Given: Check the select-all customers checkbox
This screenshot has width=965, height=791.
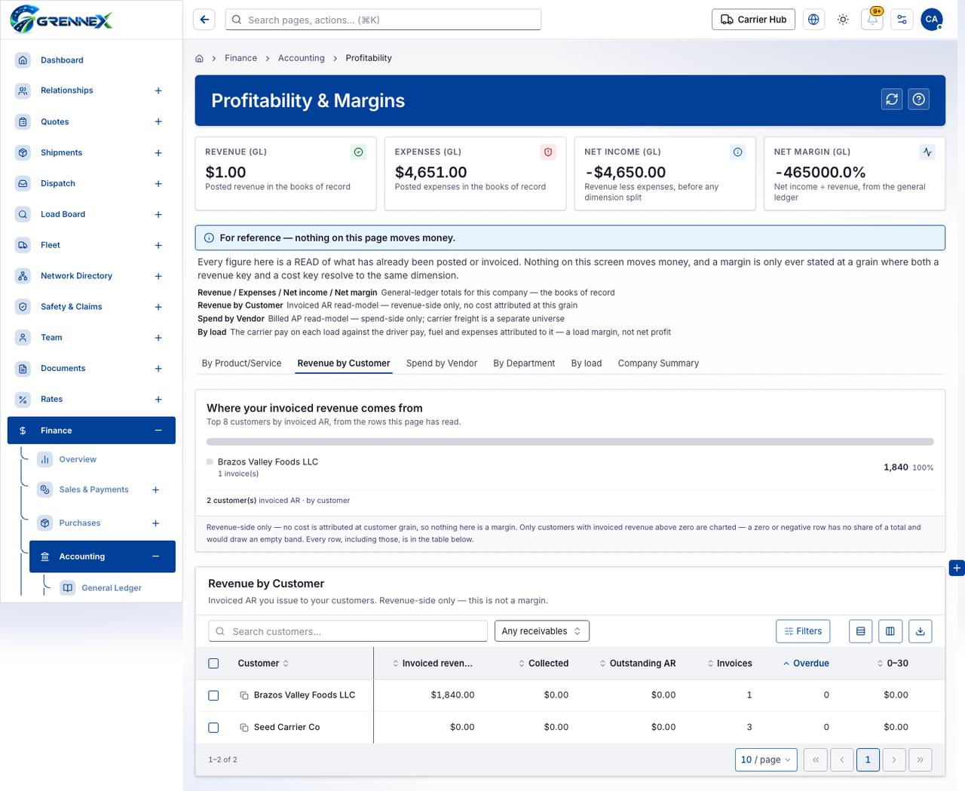Looking at the screenshot, I should click(213, 664).
